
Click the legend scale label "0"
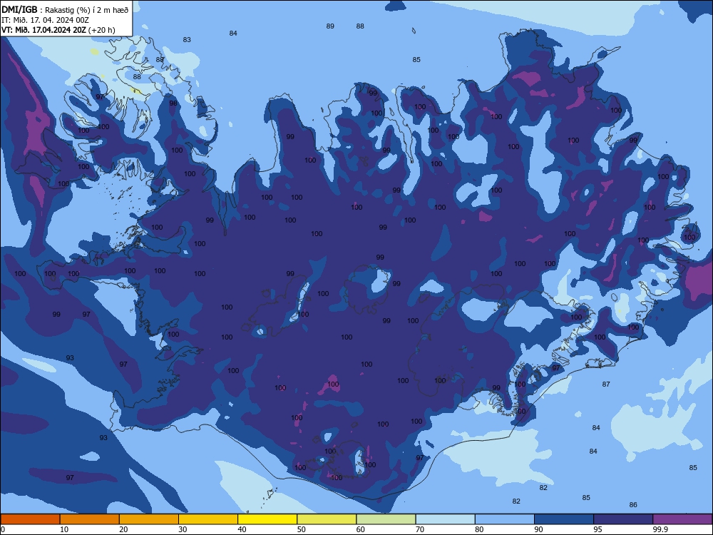[x=3, y=529]
